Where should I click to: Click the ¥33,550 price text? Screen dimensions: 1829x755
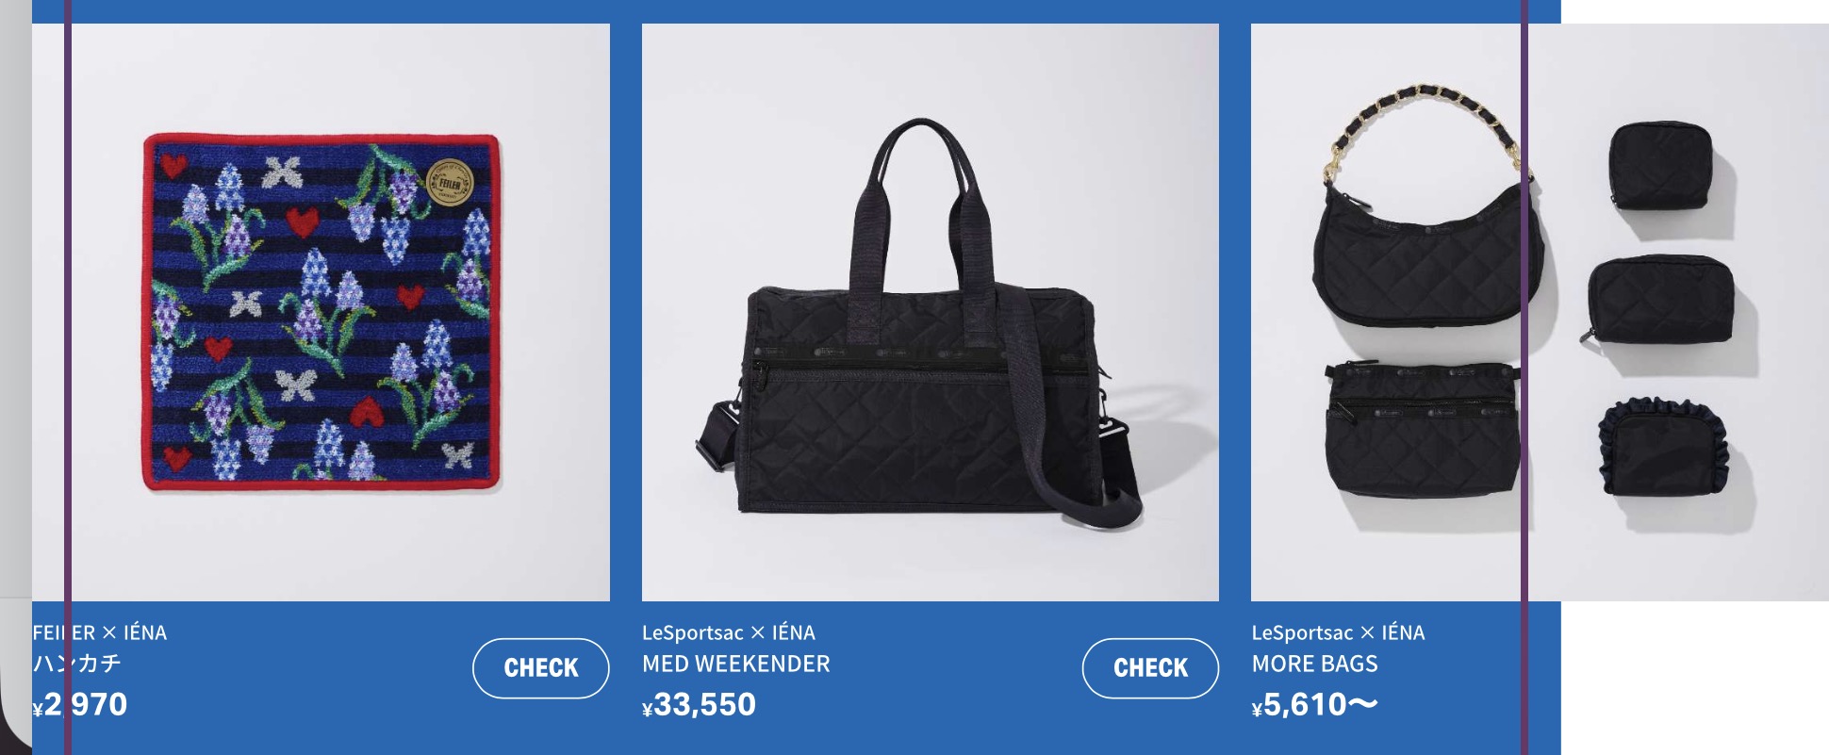pyautogui.click(x=700, y=705)
